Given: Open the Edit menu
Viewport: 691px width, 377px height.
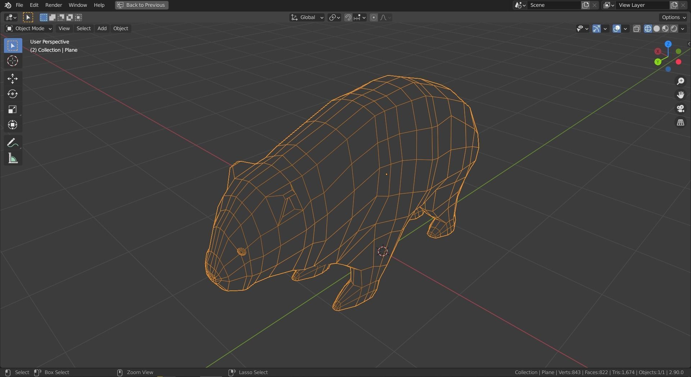Looking at the screenshot, I should pos(34,5).
